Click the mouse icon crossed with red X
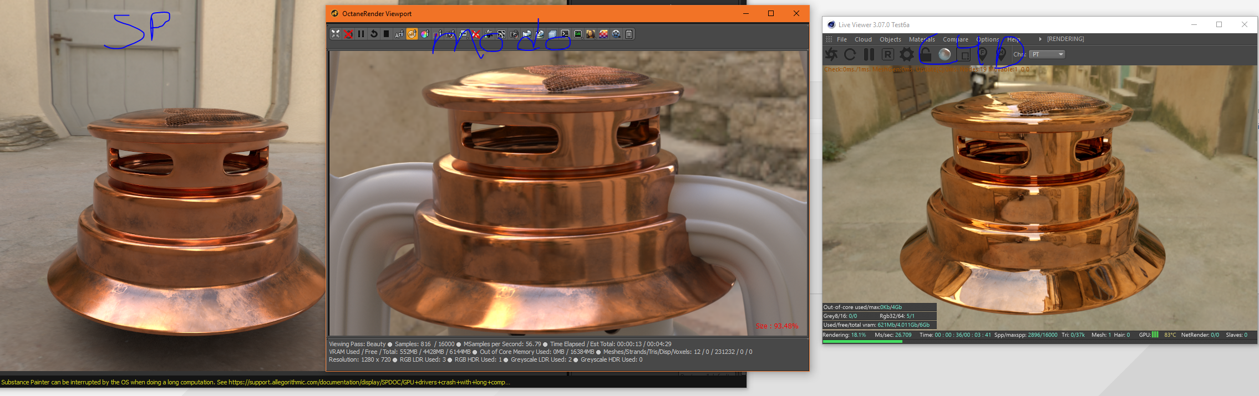This screenshot has width=1259, height=396. point(476,34)
